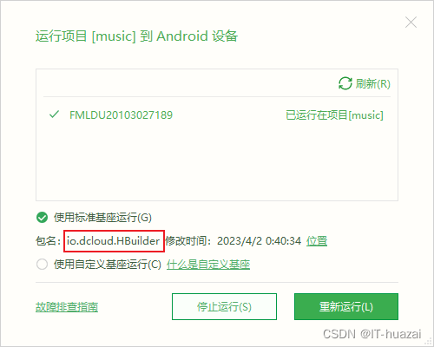434x347 pixels.
Task: Close the run dialog with the X
Action: (x=411, y=23)
